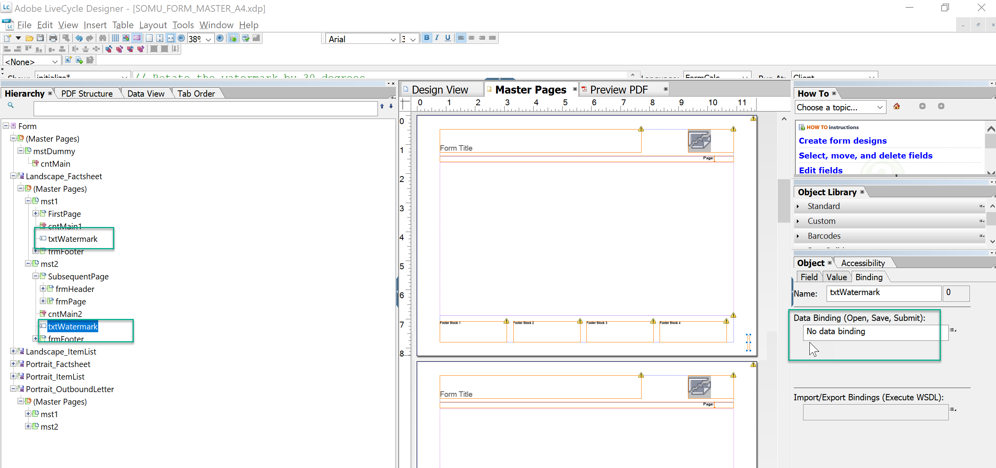Undo the last action
This screenshot has width=996, height=468.
click(x=79, y=38)
